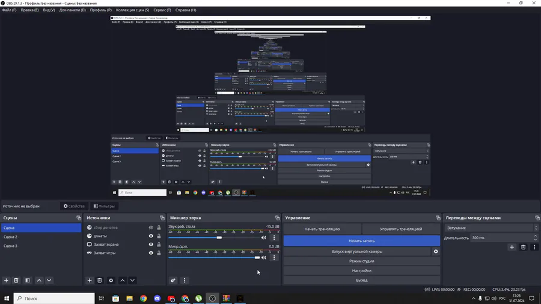Screen dimensions: 541x304
Task: Delete the selected scene with the trash icon
Action: (x=16, y=281)
